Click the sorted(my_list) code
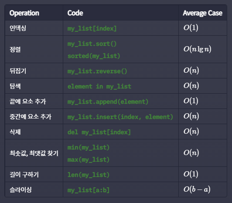The image size is (232, 203). point(94,56)
